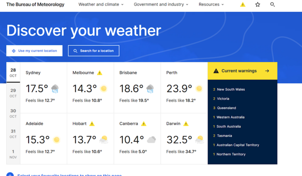The width and height of the screenshot is (302, 176).
Task: Click Brisbane 'Feels like 19.5°' text
Action: [x=134, y=101]
